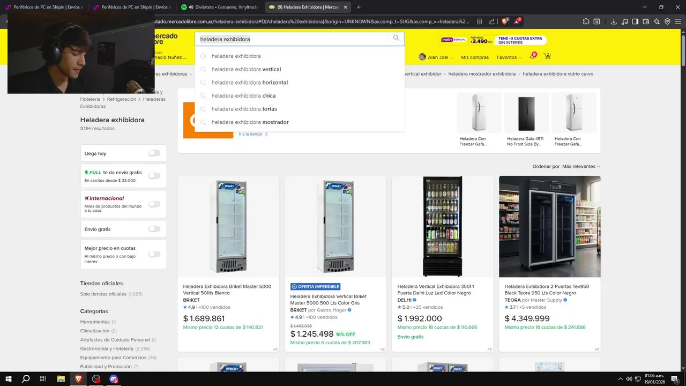686x386 pixels.
Task: Open the Brave Wallet icon
Action: (x=646, y=21)
